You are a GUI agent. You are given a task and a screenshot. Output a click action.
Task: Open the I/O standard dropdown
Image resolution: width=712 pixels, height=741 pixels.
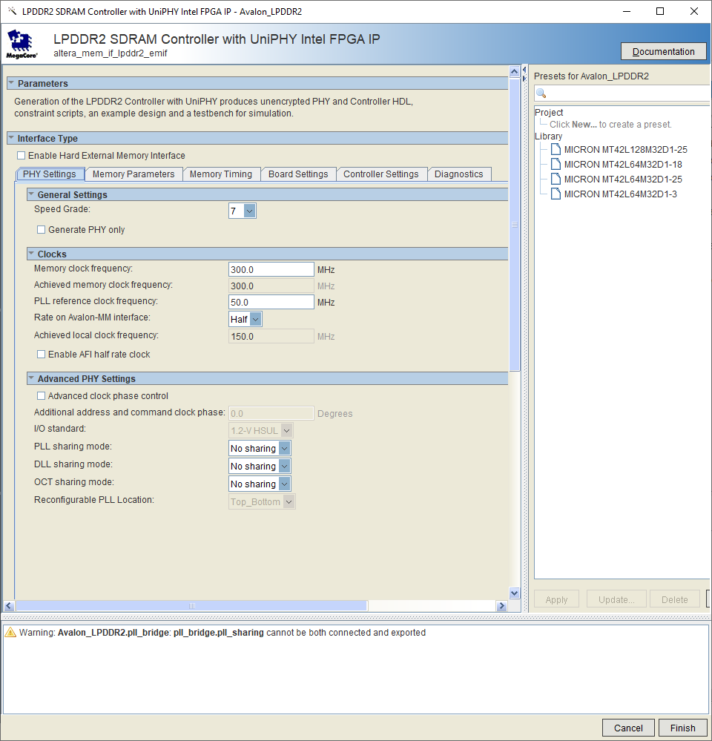click(287, 430)
